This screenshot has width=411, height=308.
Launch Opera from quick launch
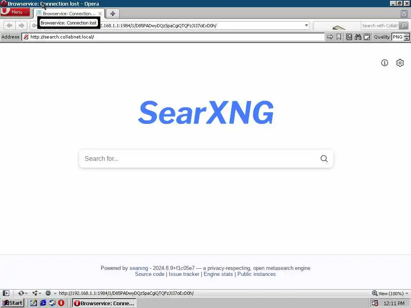(61, 303)
